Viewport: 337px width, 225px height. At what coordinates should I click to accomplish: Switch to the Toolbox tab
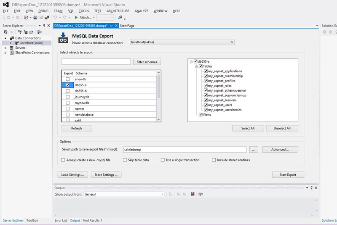pyautogui.click(x=32, y=220)
